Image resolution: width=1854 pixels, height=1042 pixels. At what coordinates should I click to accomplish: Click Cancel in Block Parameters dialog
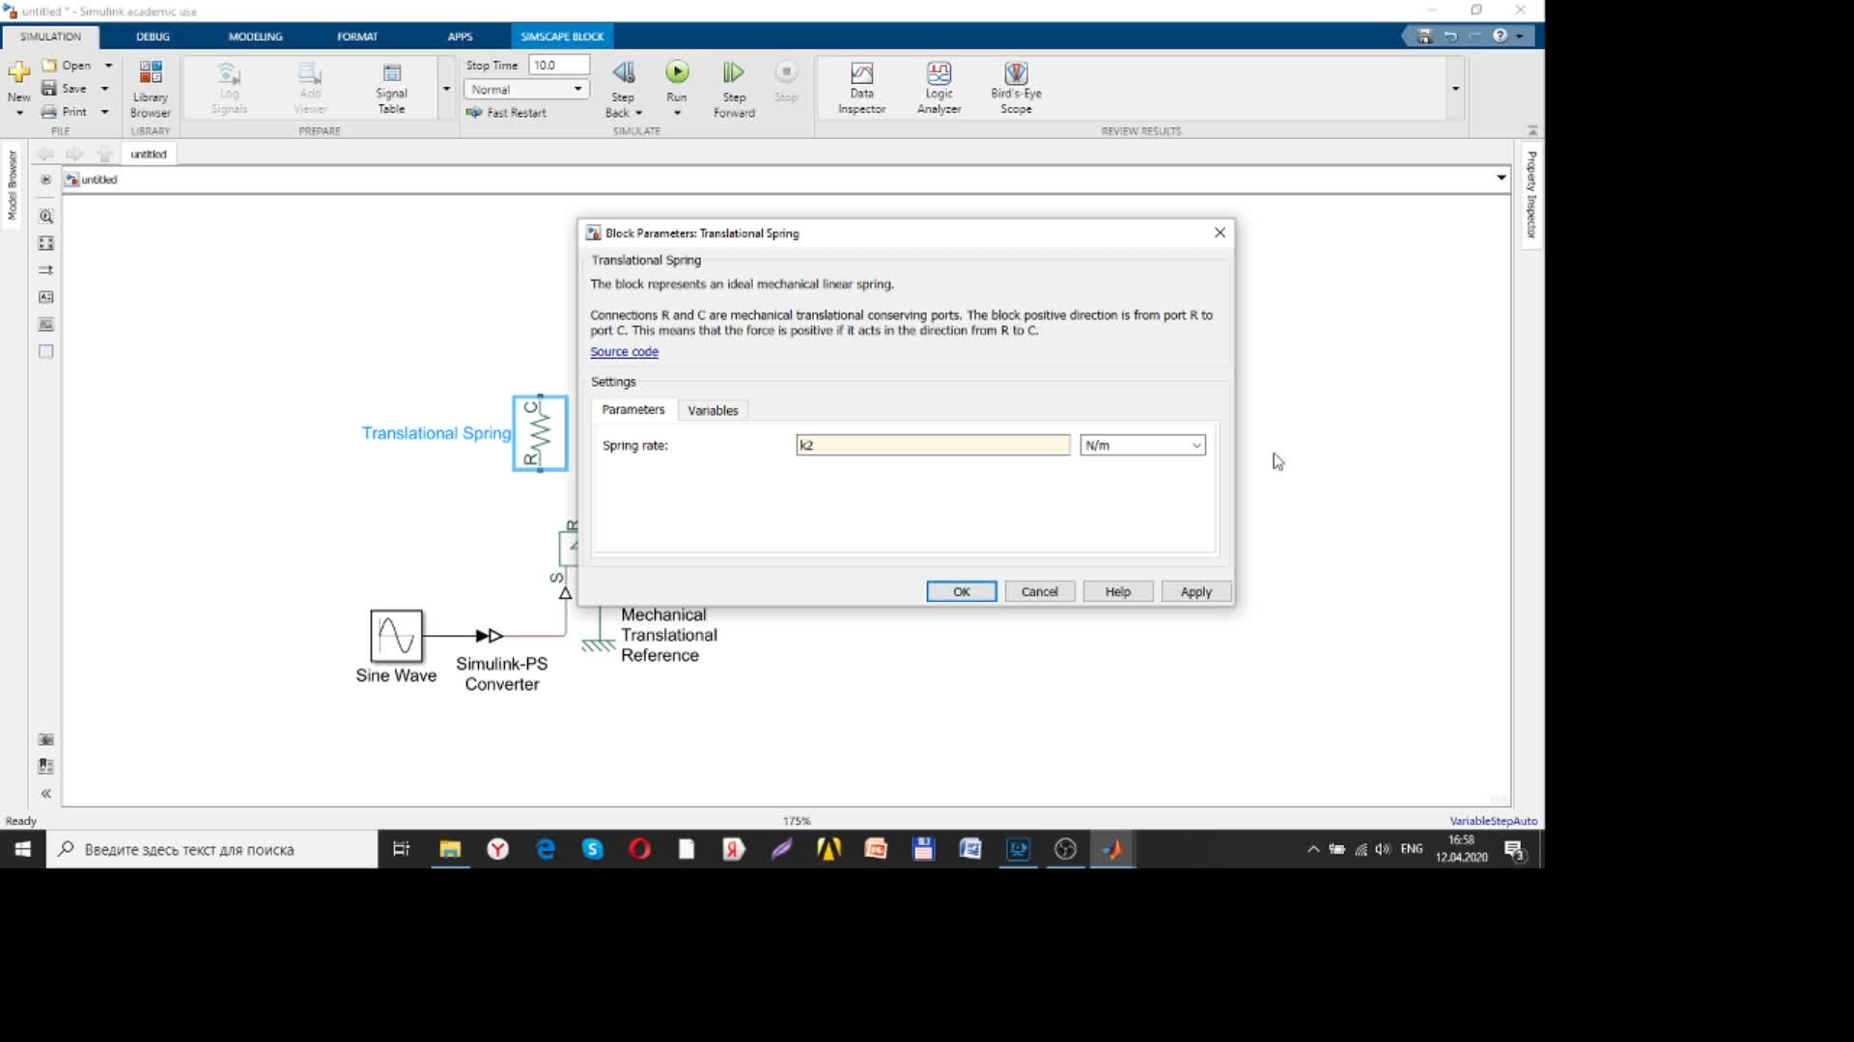pyautogui.click(x=1040, y=592)
